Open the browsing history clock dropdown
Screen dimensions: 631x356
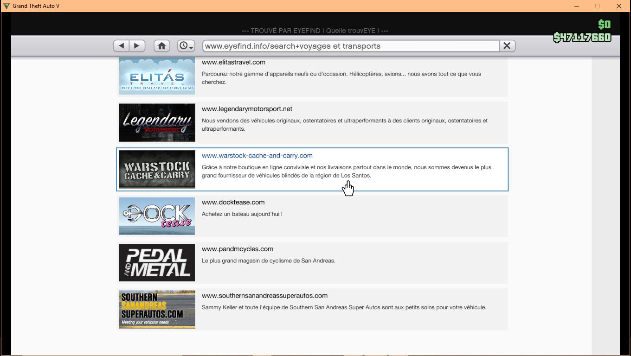click(x=186, y=46)
